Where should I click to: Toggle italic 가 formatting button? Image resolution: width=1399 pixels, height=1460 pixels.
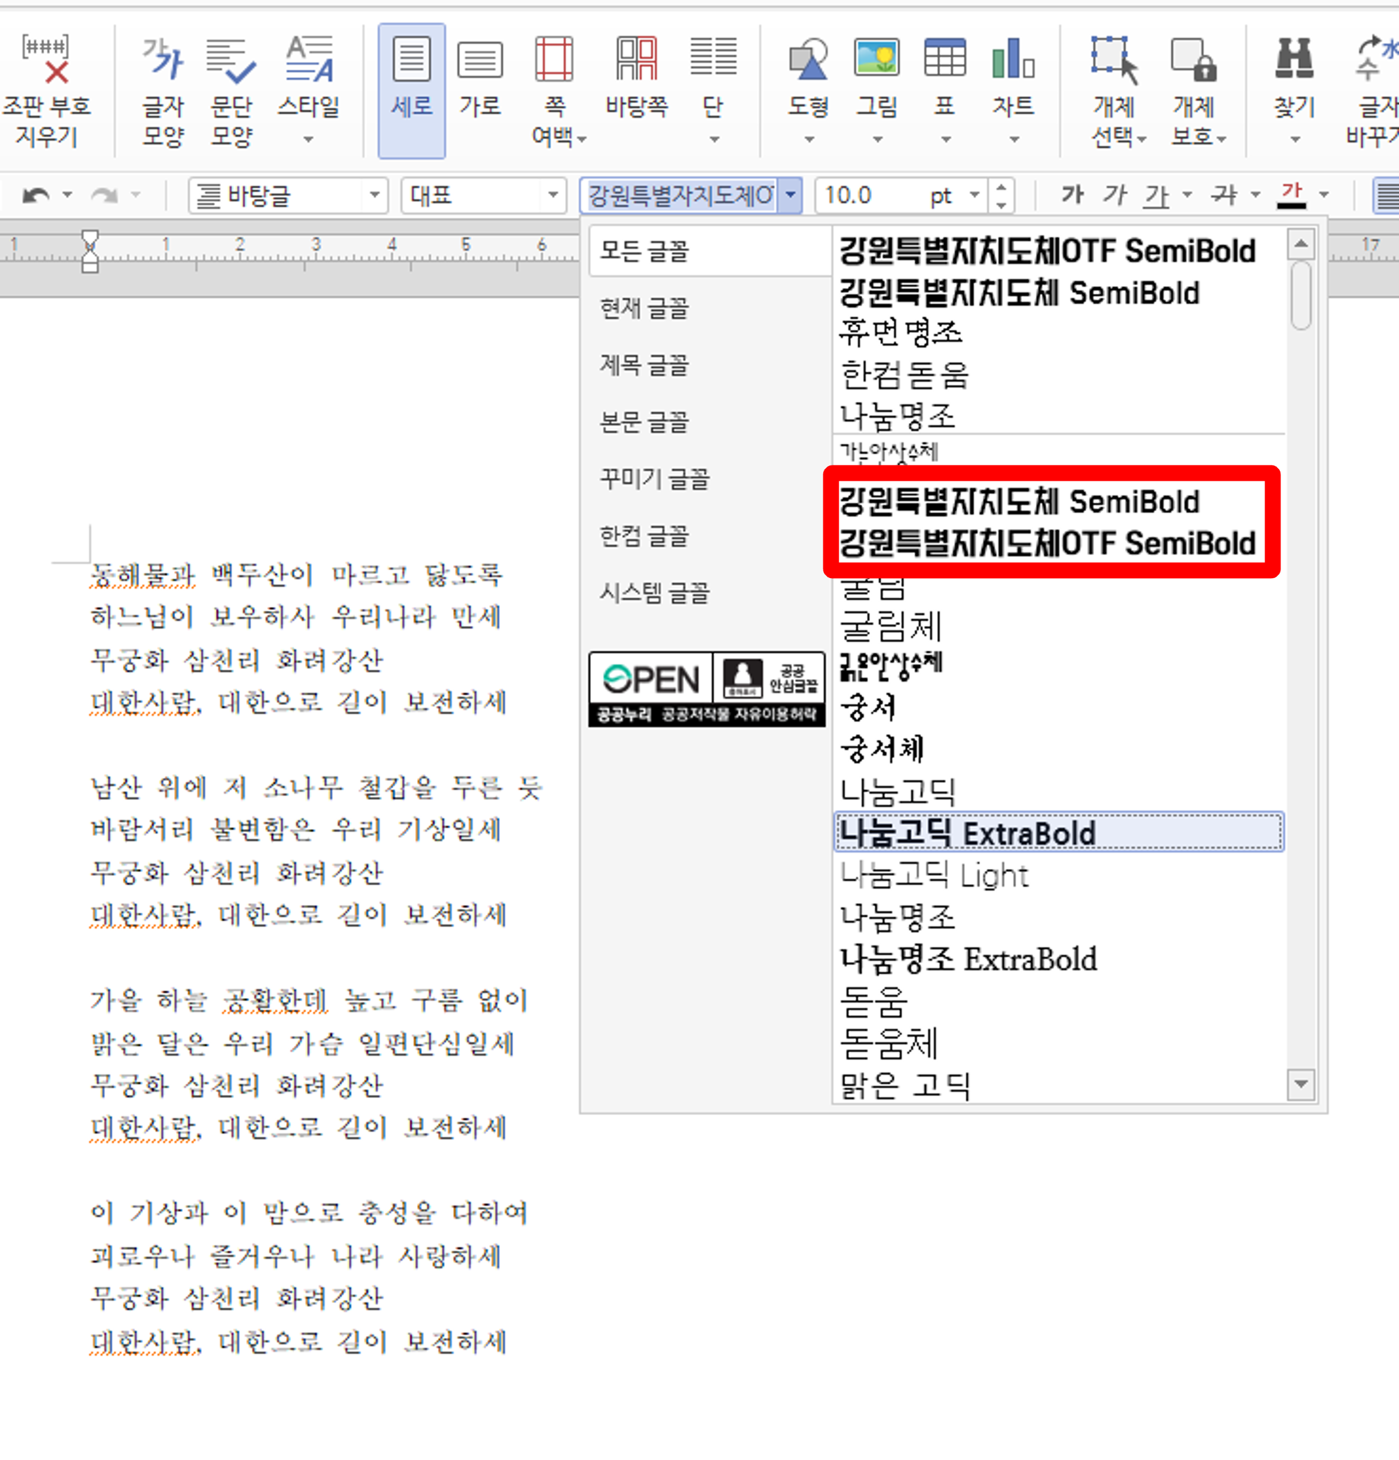click(1115, 196)
